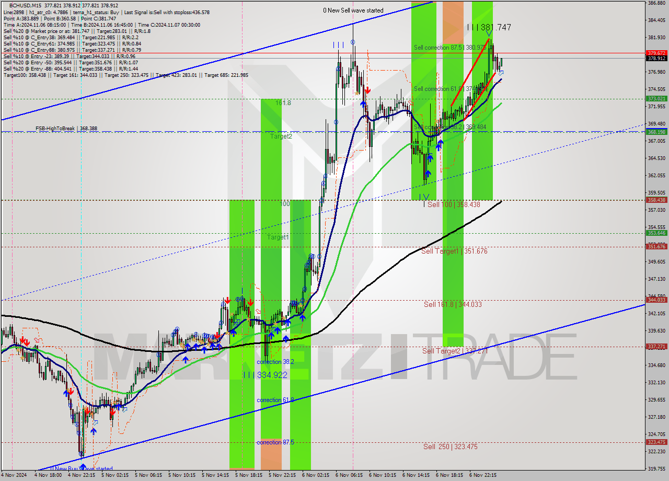The height and width of the screenshot is (481, 669).
Task: Click the red 344.033 price tag
Action: pyautogui.click(x=656, y=300)
